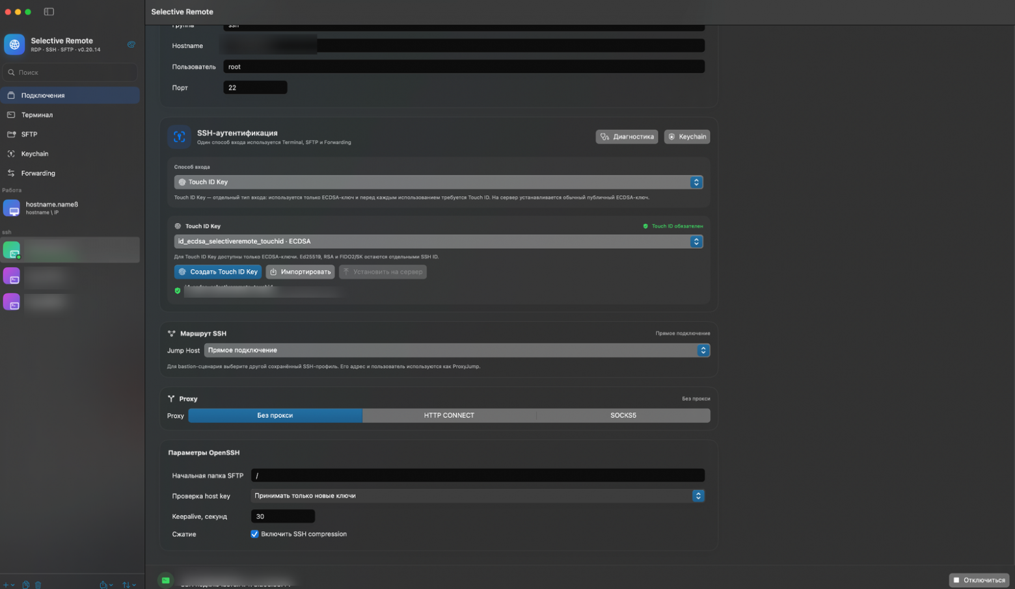
Task: Open the Проверка host key dropdown
Action: 478,495
